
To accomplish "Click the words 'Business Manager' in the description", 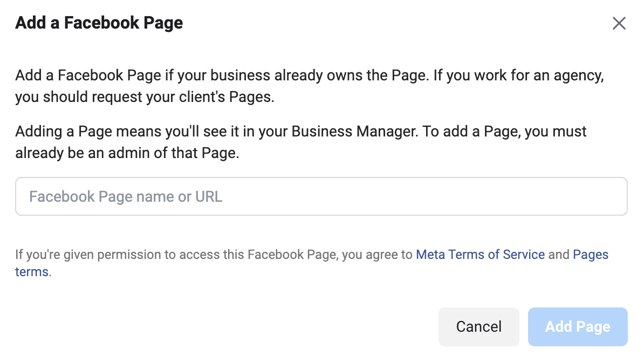I will click(x=354, y=132).
